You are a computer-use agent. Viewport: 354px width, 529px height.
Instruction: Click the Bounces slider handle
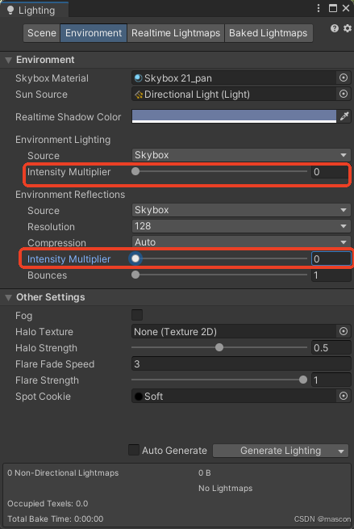[x=135, y=275]
